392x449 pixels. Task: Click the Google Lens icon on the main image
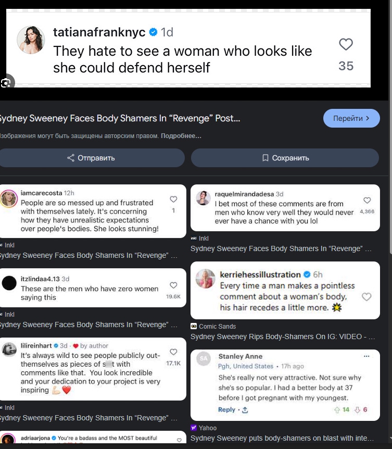click(x=6, y=83)
